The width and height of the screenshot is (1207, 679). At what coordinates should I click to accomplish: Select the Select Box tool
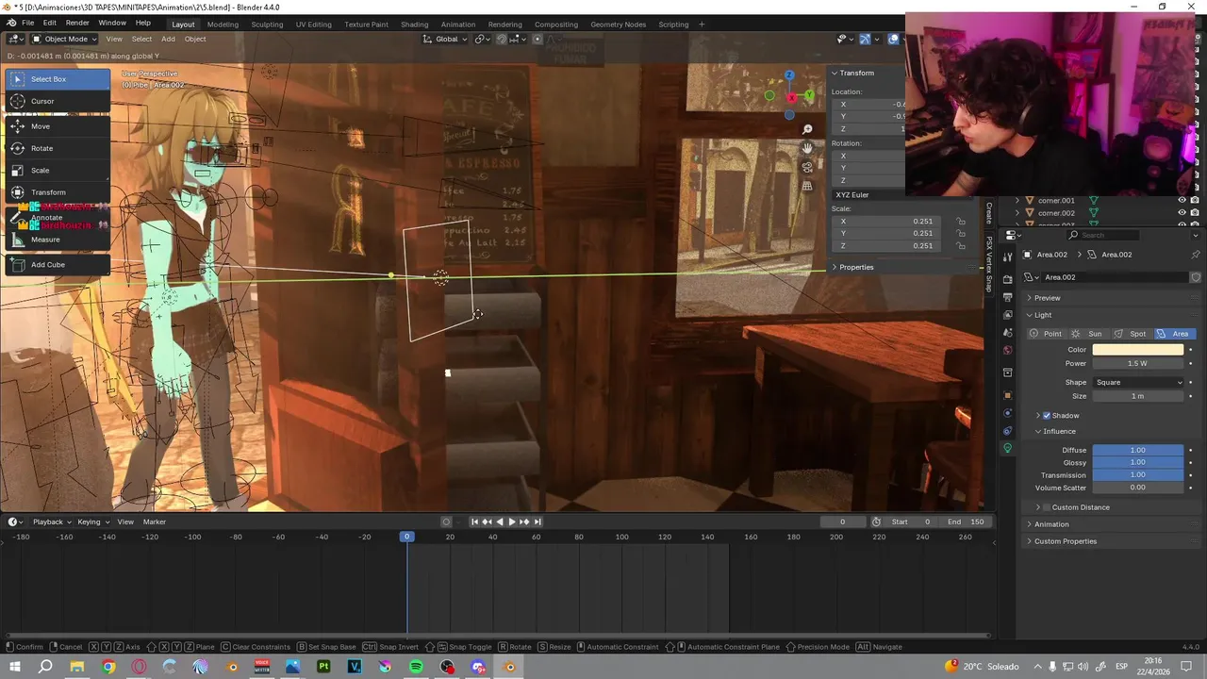[58, 79]
